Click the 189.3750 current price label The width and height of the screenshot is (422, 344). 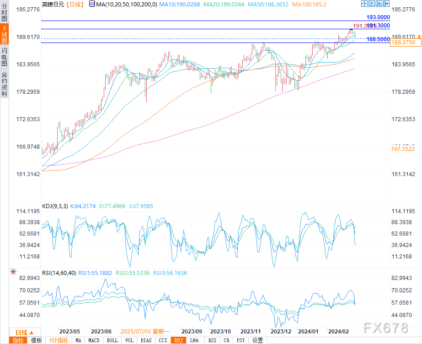[404, 42]
